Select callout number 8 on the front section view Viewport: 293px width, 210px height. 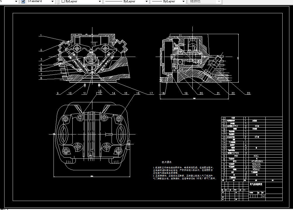(x=41, y=78)
